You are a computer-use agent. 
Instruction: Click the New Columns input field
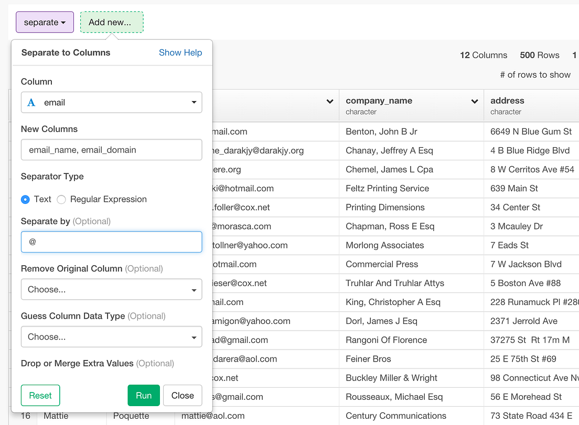111,149
